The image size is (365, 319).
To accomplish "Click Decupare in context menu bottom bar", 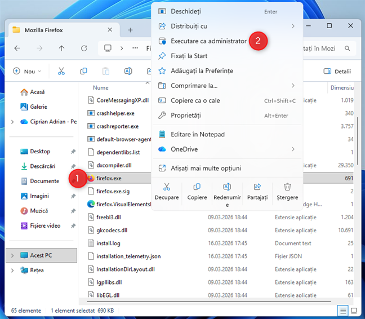I will (167, 192).
